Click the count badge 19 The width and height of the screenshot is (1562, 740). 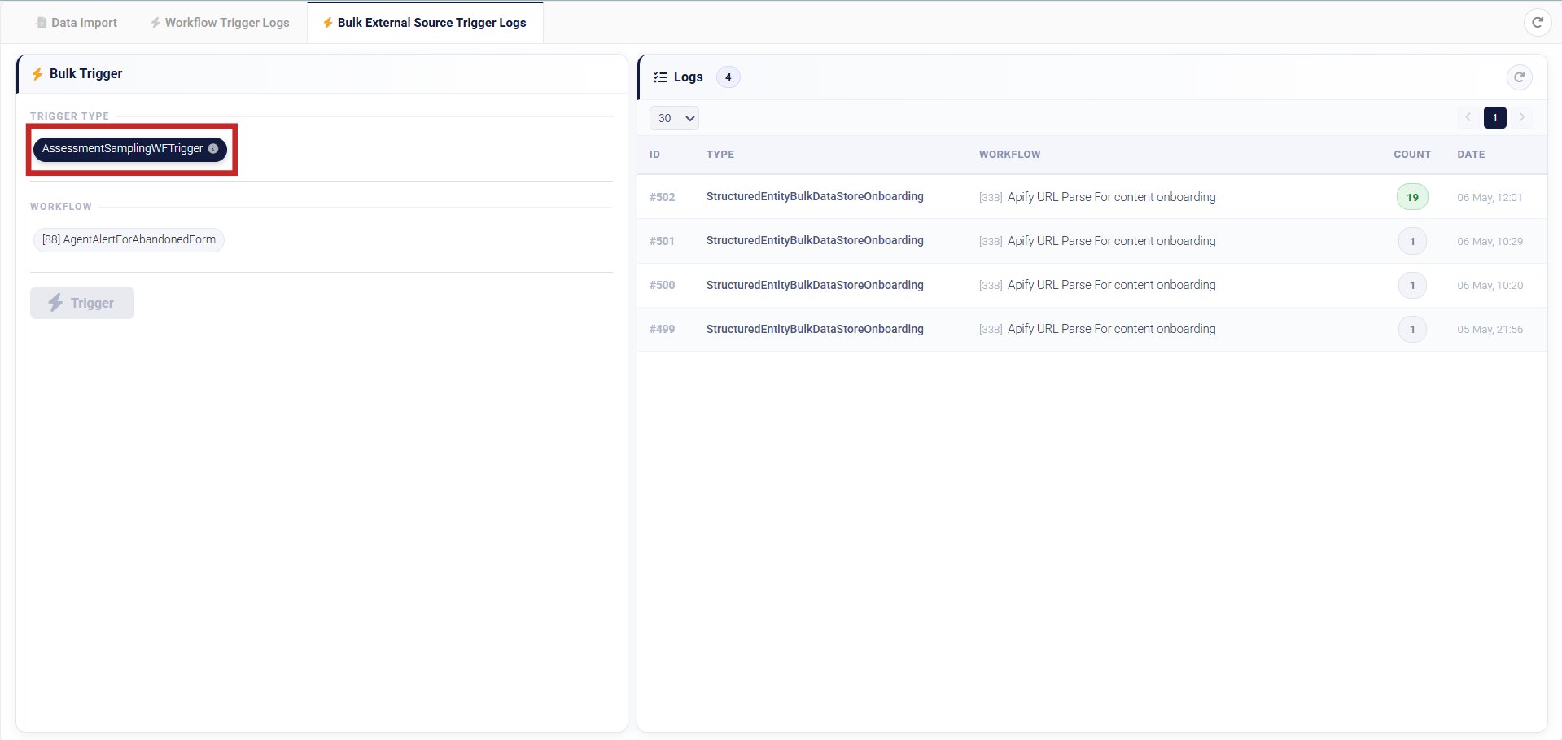1412,197
